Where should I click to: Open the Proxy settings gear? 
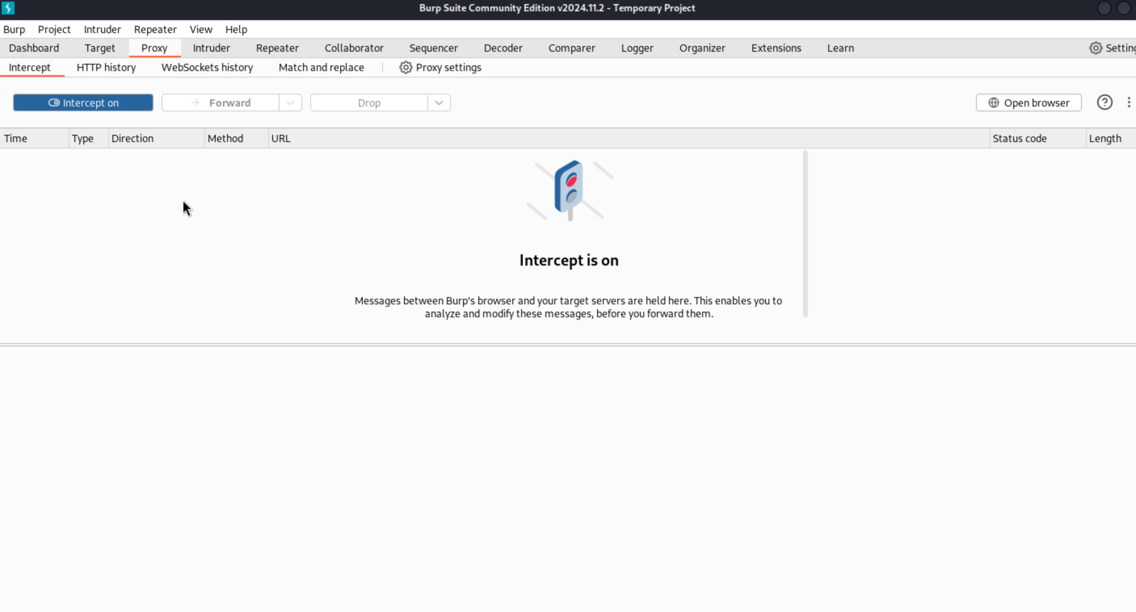[405, 67]
